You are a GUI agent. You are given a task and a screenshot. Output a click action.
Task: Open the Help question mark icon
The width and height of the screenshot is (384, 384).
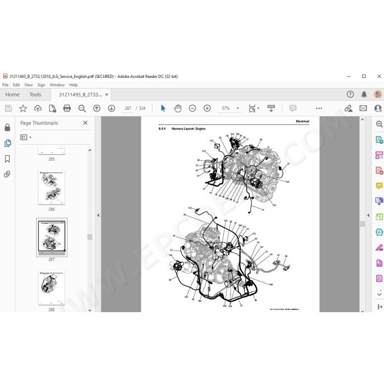coord(350,94)
